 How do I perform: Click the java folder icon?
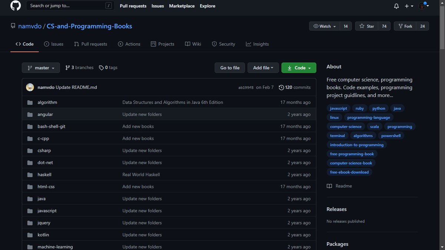[30, 199]
